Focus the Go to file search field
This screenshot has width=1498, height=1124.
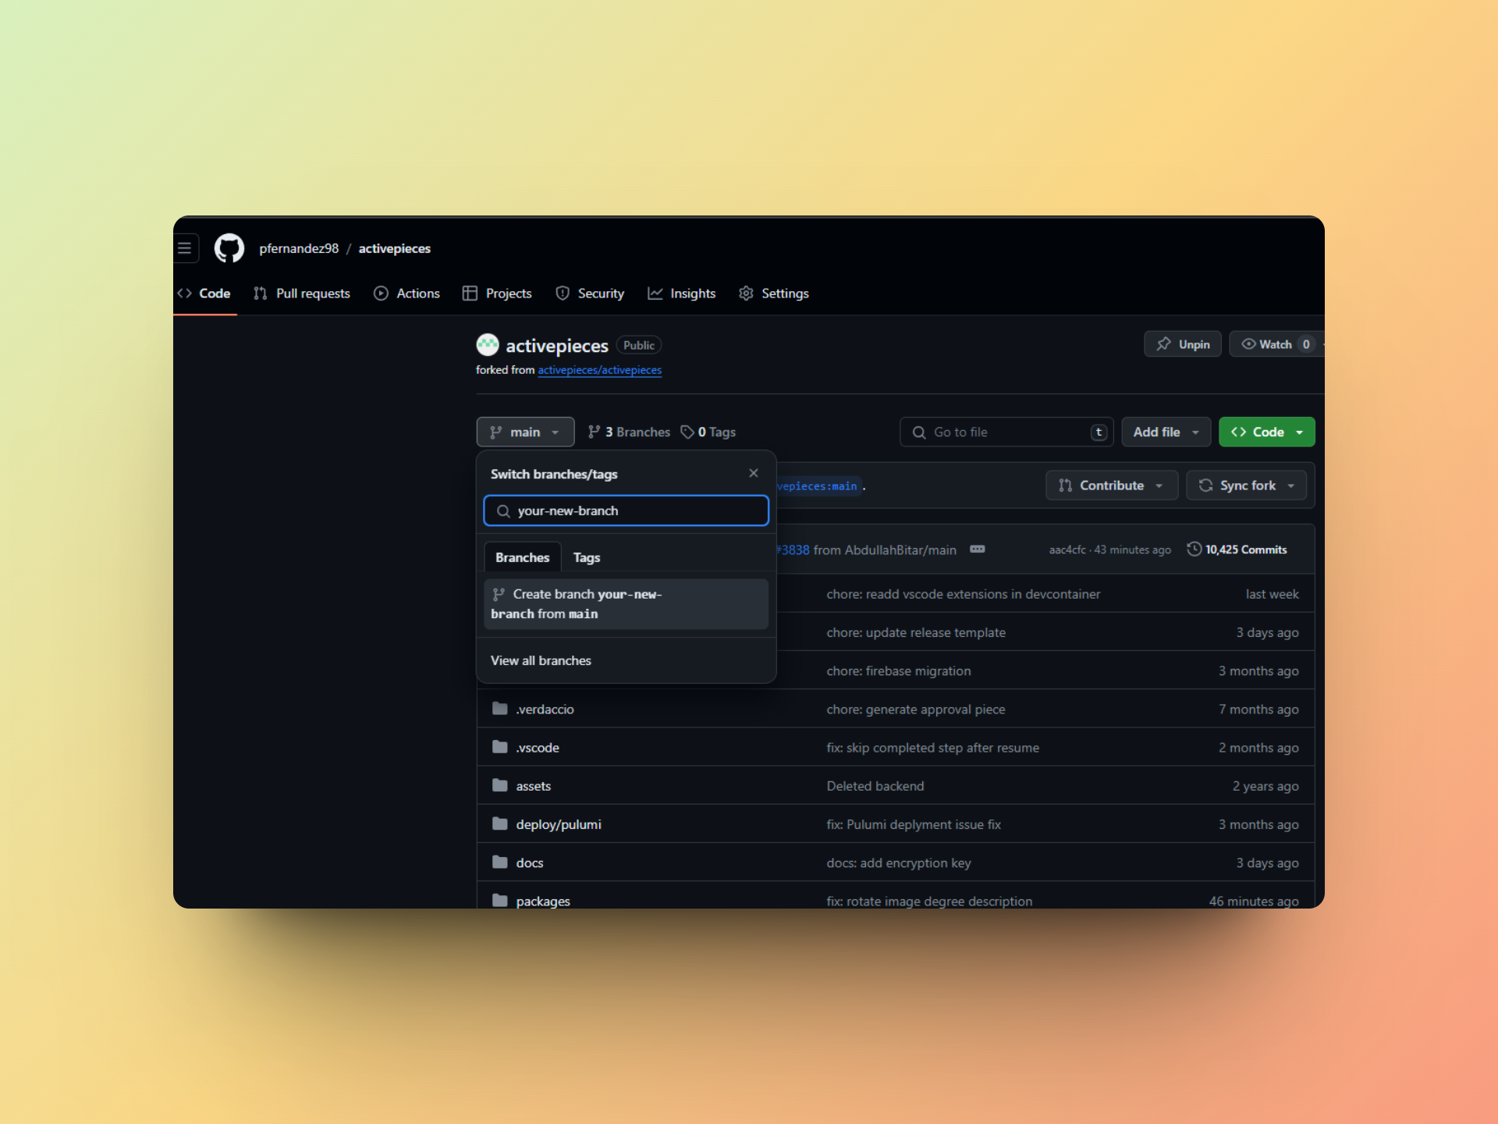coord(1006,432)
